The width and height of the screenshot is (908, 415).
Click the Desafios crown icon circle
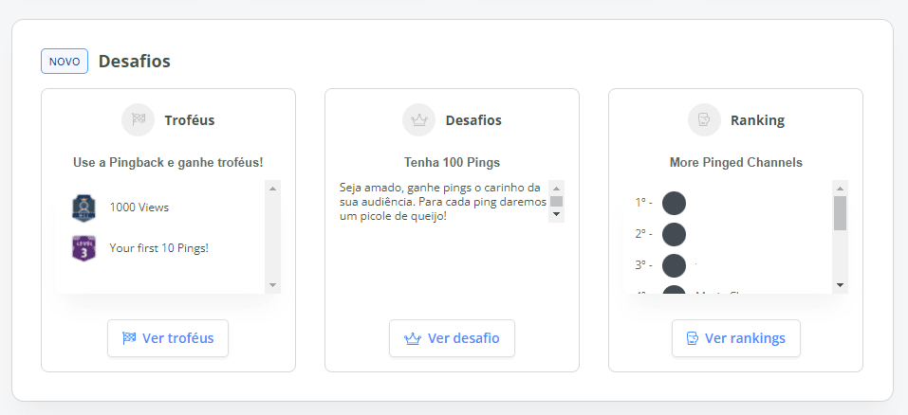418,120
